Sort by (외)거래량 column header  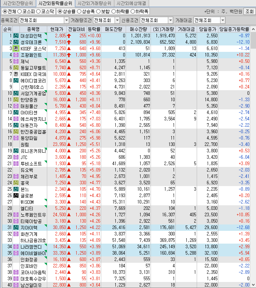tap(163, 29)
